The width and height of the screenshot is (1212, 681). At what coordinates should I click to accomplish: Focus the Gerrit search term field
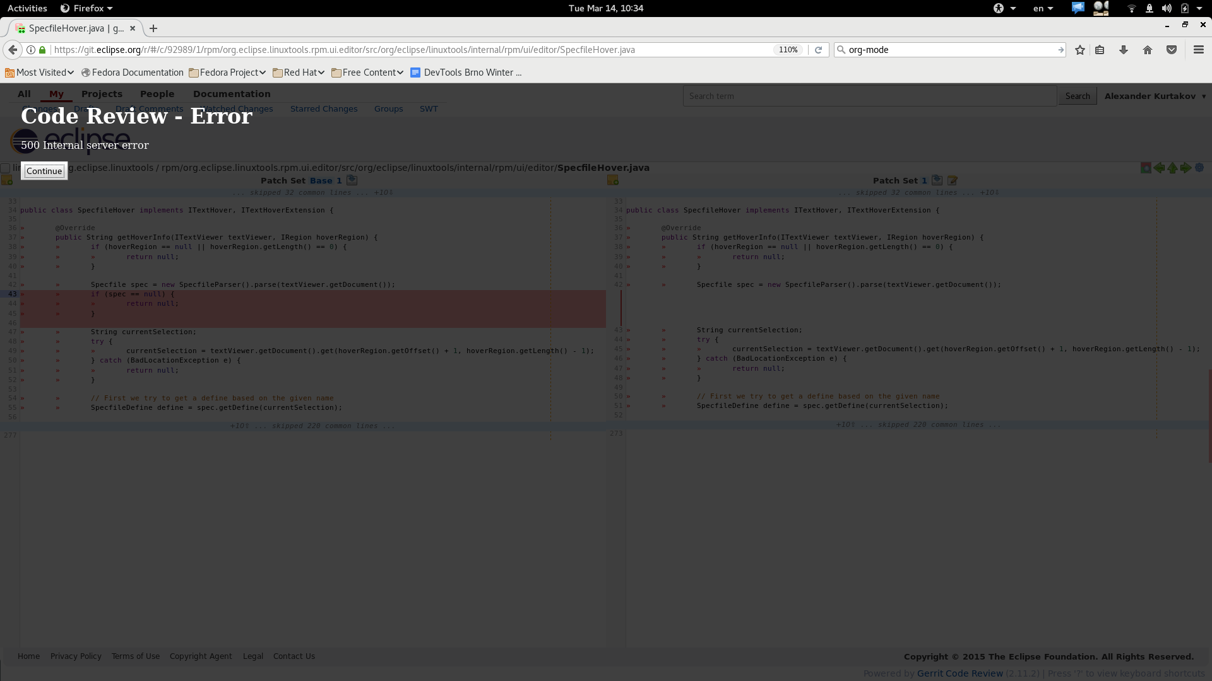click(x=870, y=96)
